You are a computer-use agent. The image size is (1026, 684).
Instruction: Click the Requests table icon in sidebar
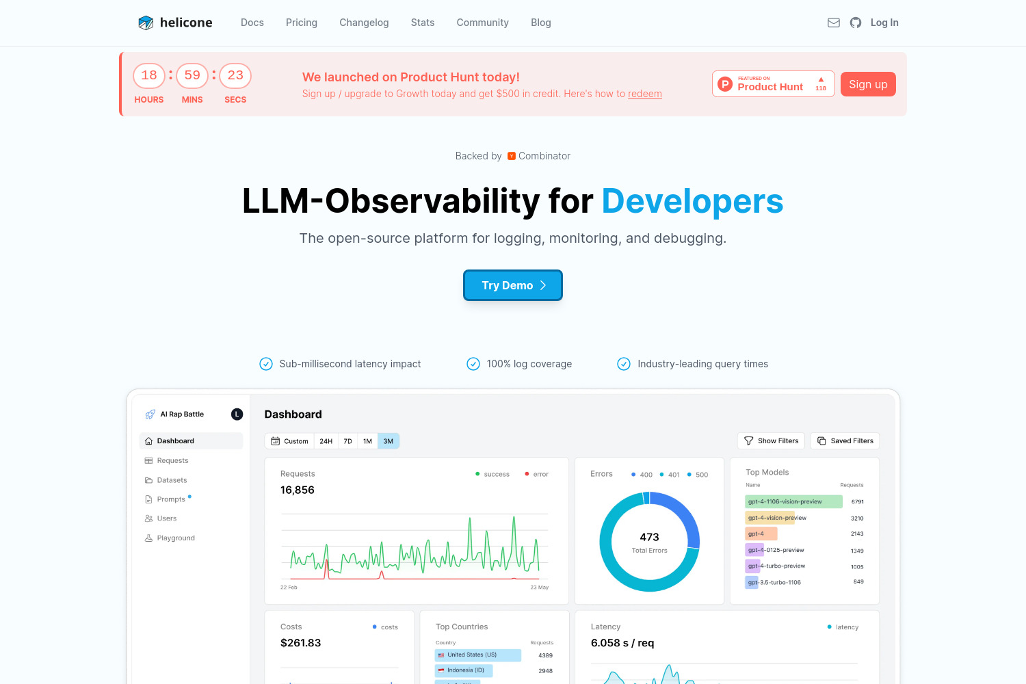point(148,461)
